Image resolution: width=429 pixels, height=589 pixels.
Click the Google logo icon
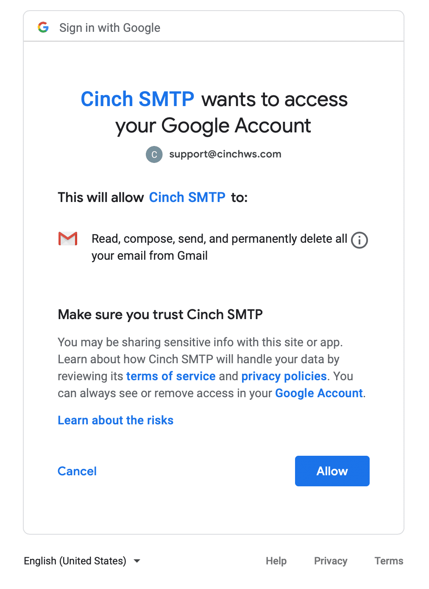pyautogui.click(x=43, y=28)
